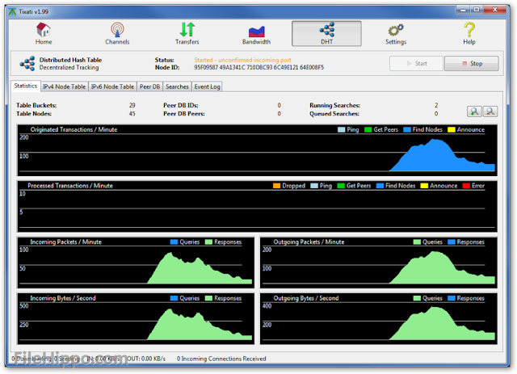
Task: Click the Distributed Hash Table node icon
Action: pos(27,63)
